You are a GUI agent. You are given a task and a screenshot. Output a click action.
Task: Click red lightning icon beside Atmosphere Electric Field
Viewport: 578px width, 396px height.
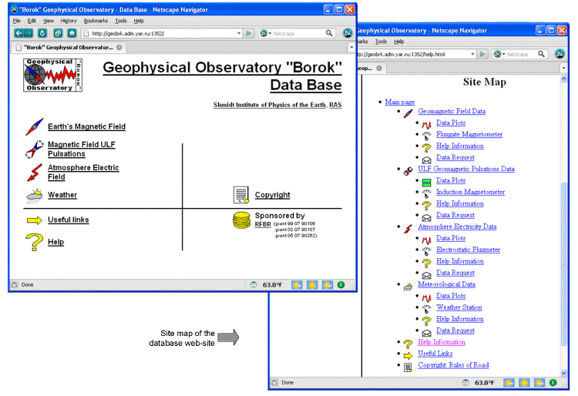click(x=34, y=173)
